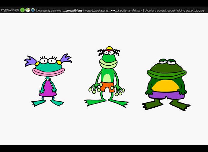Pick the girl frog with purple pigtails
Viewport: 208px width, 152px height.
click(x=48, y=79)
